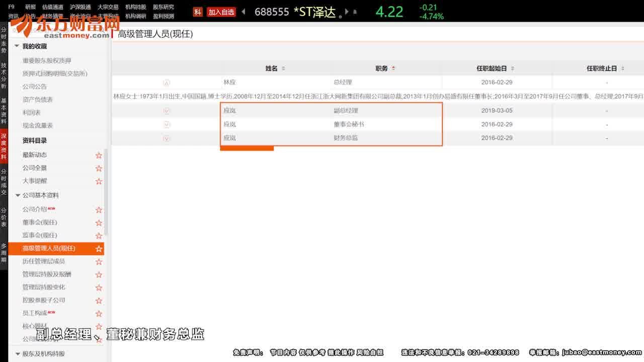Screen dimensions: 644x362
Task: Click 2019-03-05 start date cell
Action: coord(497,111)
